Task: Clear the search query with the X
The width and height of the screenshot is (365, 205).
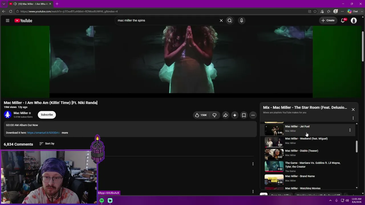Action: [x=221, y=20]
